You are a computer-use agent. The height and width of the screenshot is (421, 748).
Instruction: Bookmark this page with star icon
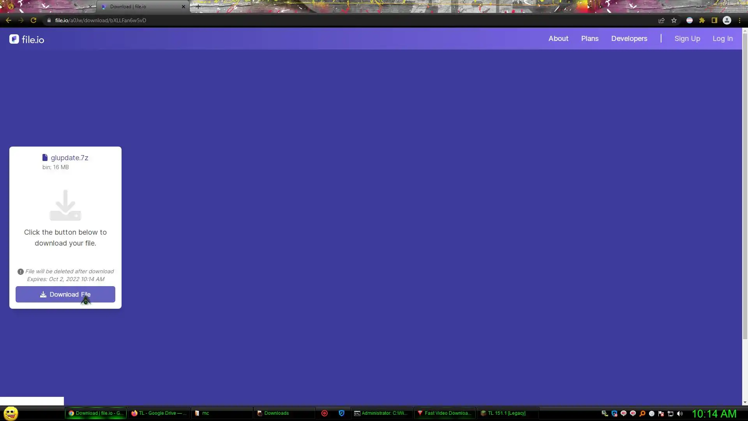[674, 20]
